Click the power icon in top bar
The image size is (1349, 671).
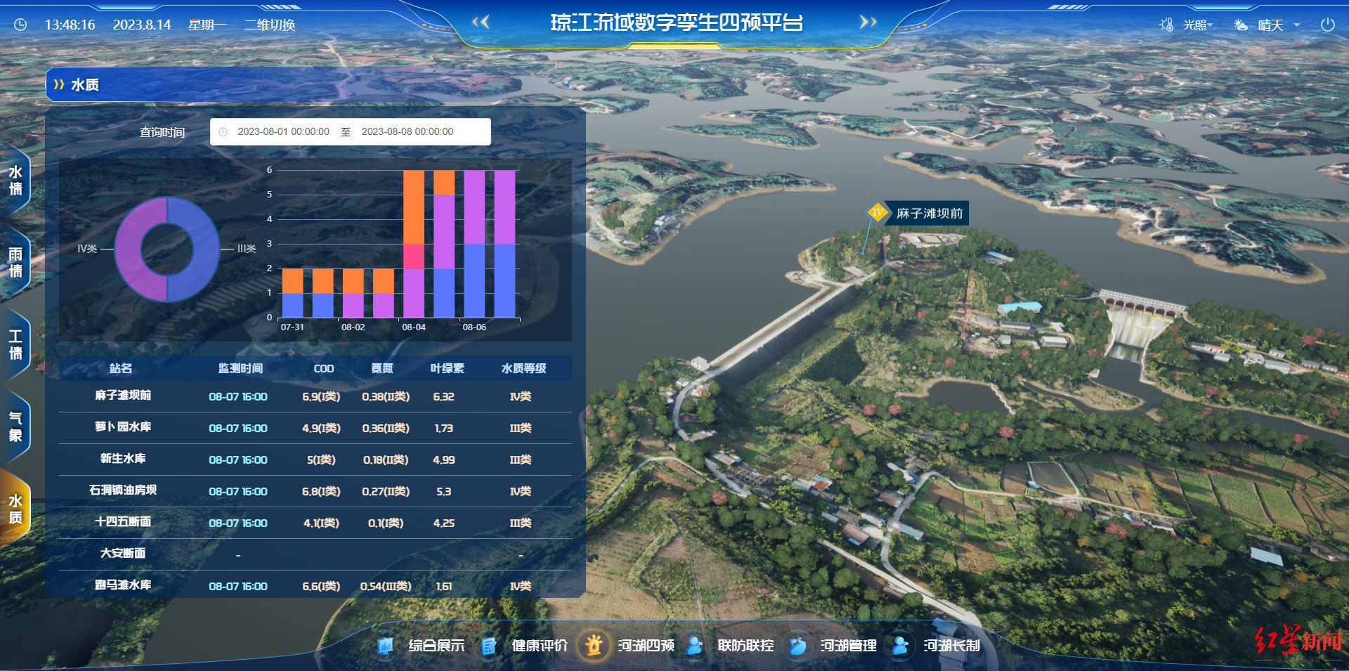tap(1327, 25)
